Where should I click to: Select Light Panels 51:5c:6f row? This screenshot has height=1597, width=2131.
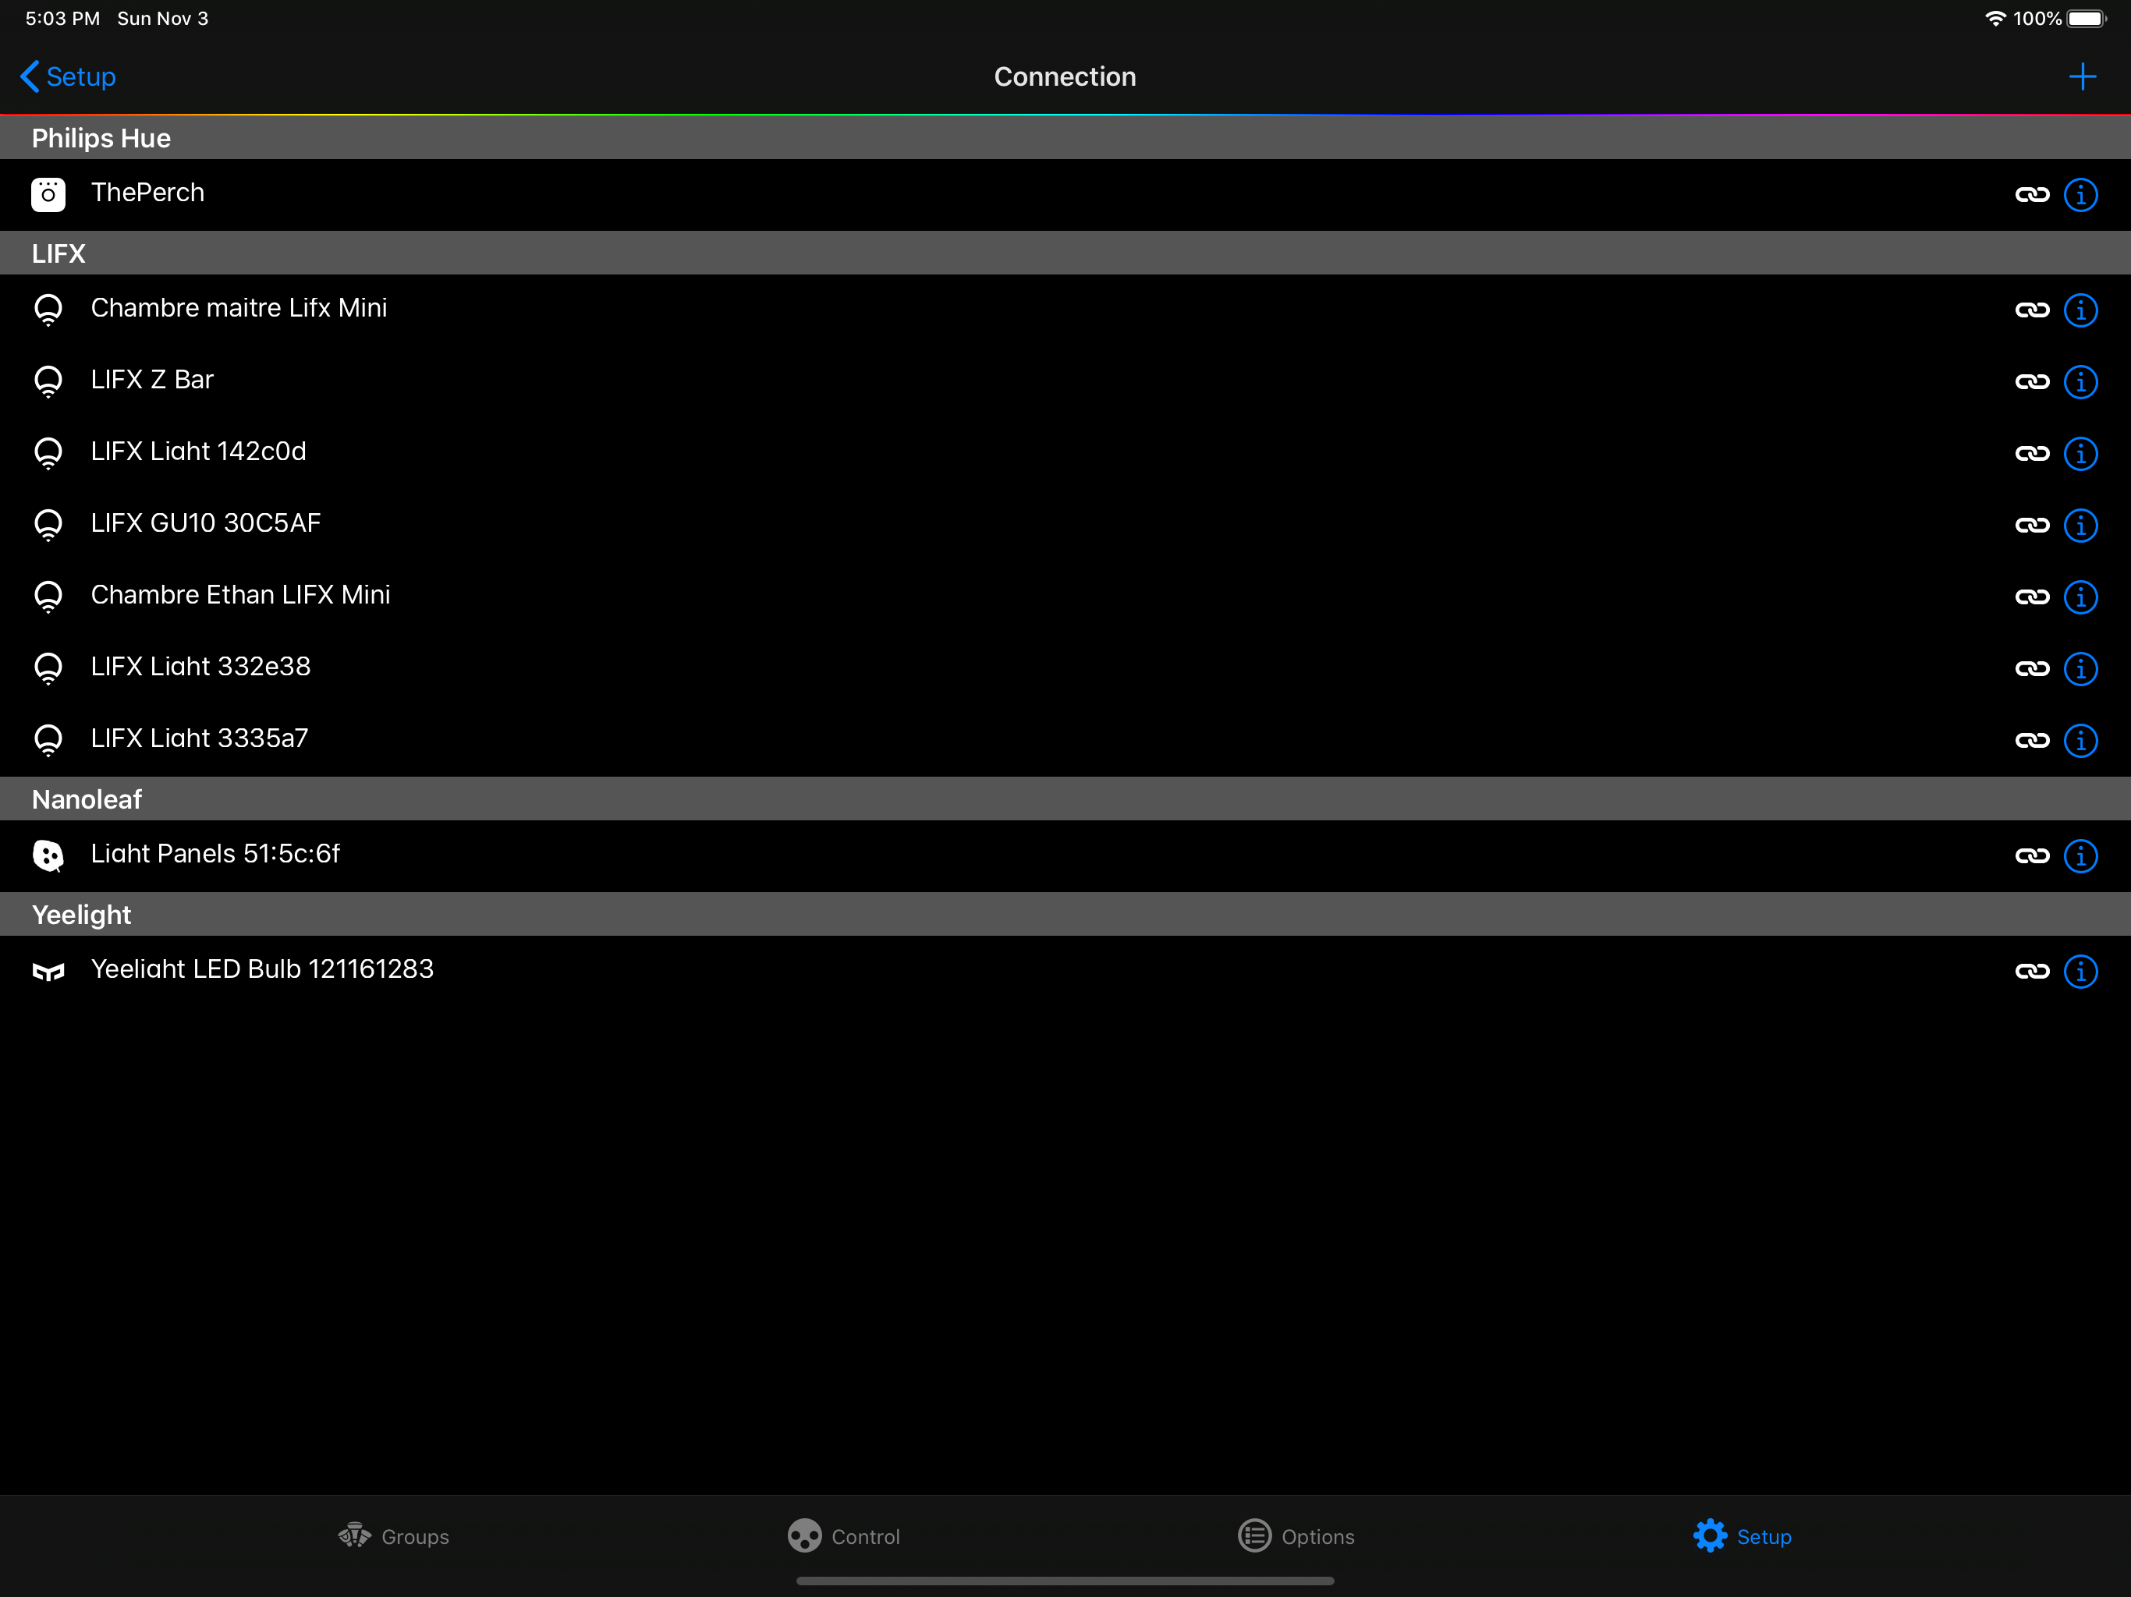coord(1065,856)
